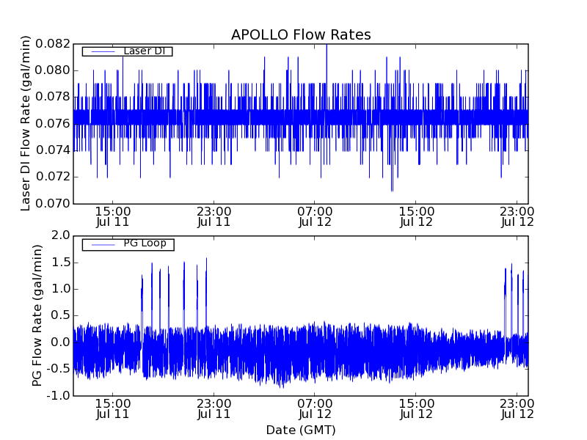Select the 0.078 y-axis tick value
The image size is (587, 440).
coord(53,97)
